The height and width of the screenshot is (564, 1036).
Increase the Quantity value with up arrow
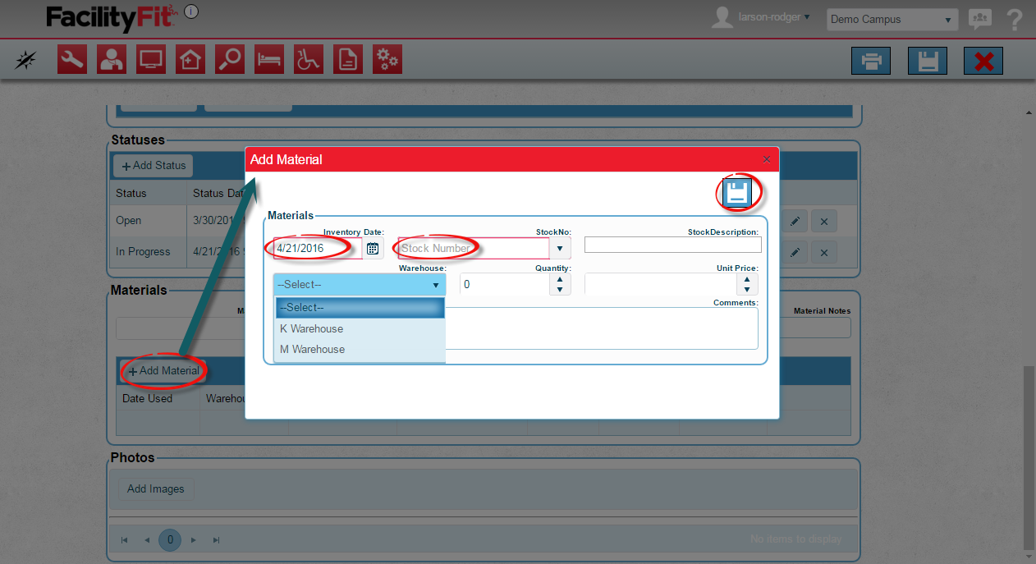point(560,279)
